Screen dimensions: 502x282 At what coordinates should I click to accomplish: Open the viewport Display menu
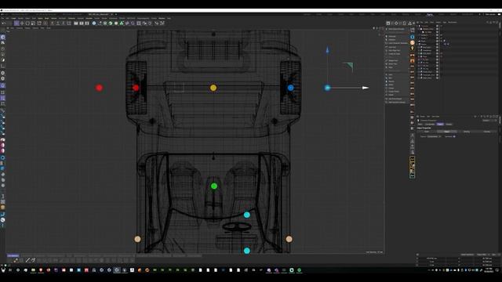27,28
